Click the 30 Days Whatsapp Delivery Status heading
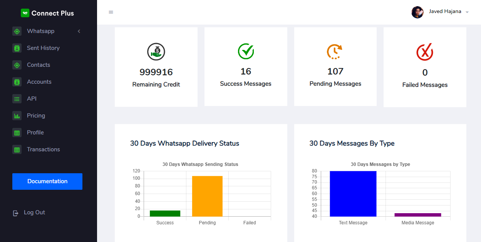 click(x=184, y=143)
